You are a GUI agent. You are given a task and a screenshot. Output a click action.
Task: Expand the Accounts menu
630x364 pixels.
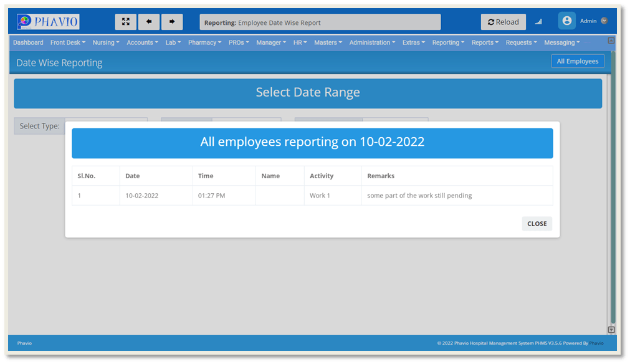(142, 42)
